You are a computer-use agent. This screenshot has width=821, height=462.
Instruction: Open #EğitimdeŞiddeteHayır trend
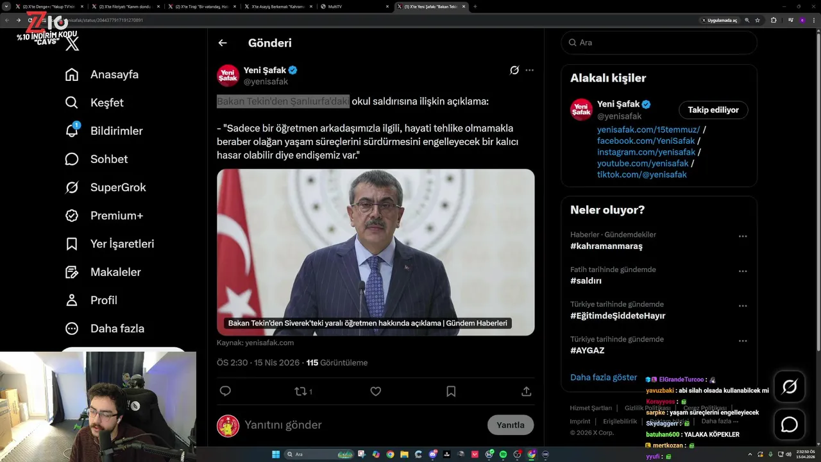[x=618, y=316]
